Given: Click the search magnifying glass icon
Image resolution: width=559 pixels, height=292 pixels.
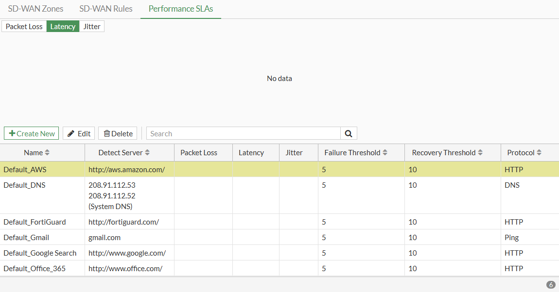Looking at the screenshot, I should (349, 133).
